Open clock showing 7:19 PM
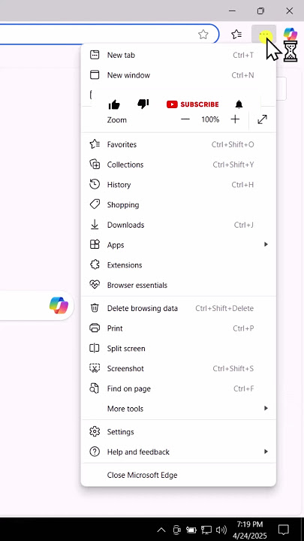The image size is (304, 541). tap(250, 530)
